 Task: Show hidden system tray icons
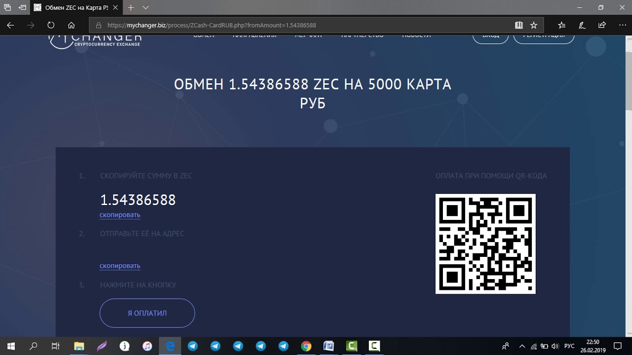tap(522, 346)
